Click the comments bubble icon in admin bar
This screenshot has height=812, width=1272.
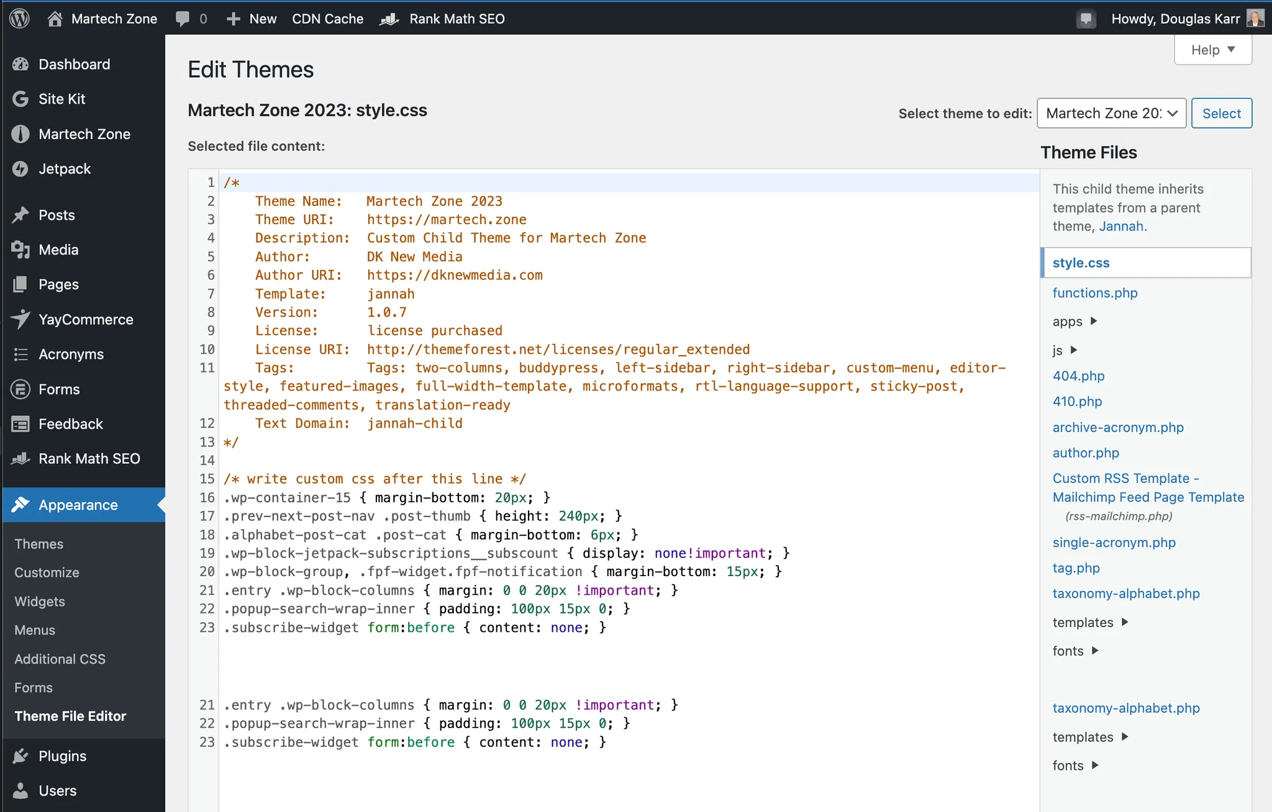click(182, 19)
